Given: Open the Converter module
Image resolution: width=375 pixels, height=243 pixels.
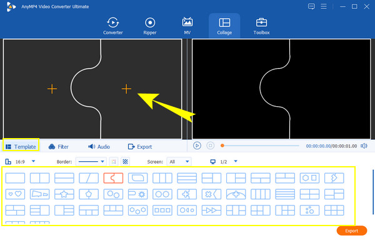Looking at the screenshot, I should (x=113, y=26).
